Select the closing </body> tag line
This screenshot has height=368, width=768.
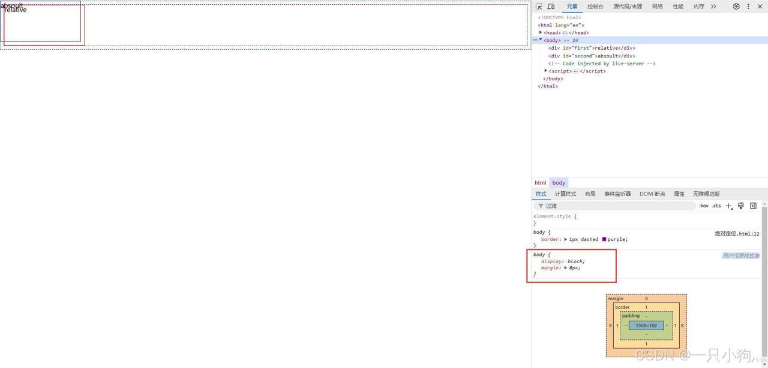coord(553,79)
